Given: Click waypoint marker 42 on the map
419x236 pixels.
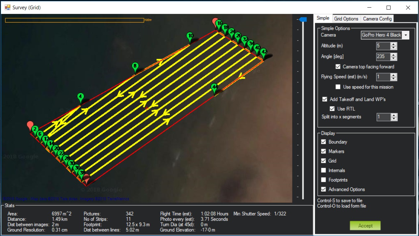Looking at the screenshot, I should click(264, 53).
